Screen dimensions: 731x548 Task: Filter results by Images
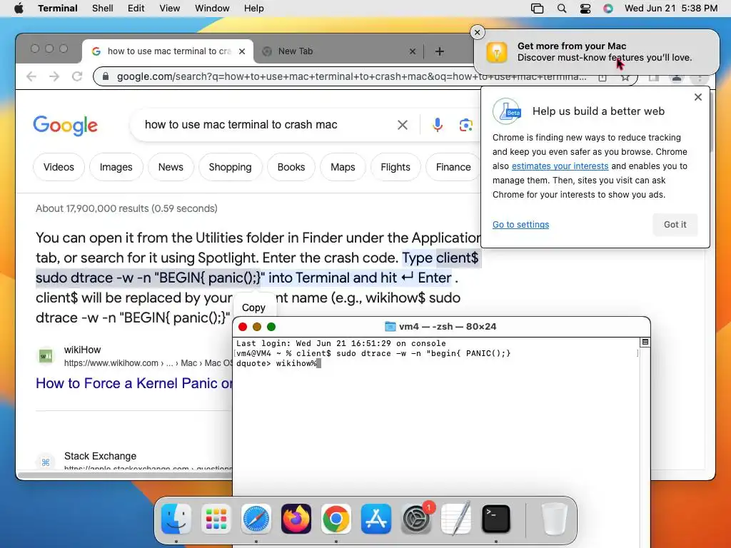[x=116, y=167]
